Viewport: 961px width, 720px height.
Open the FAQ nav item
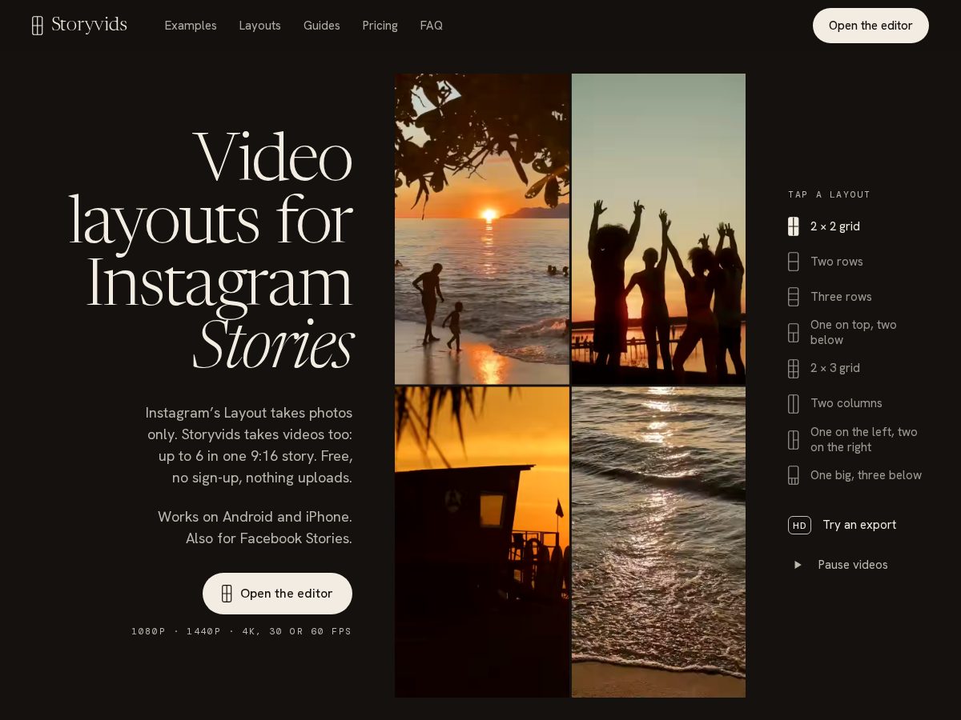pyautogui.click(x=431, y=26)
